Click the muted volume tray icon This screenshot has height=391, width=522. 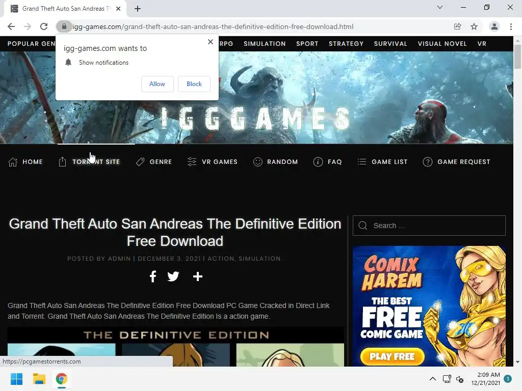pyautogui.click(x=460, y=379)
